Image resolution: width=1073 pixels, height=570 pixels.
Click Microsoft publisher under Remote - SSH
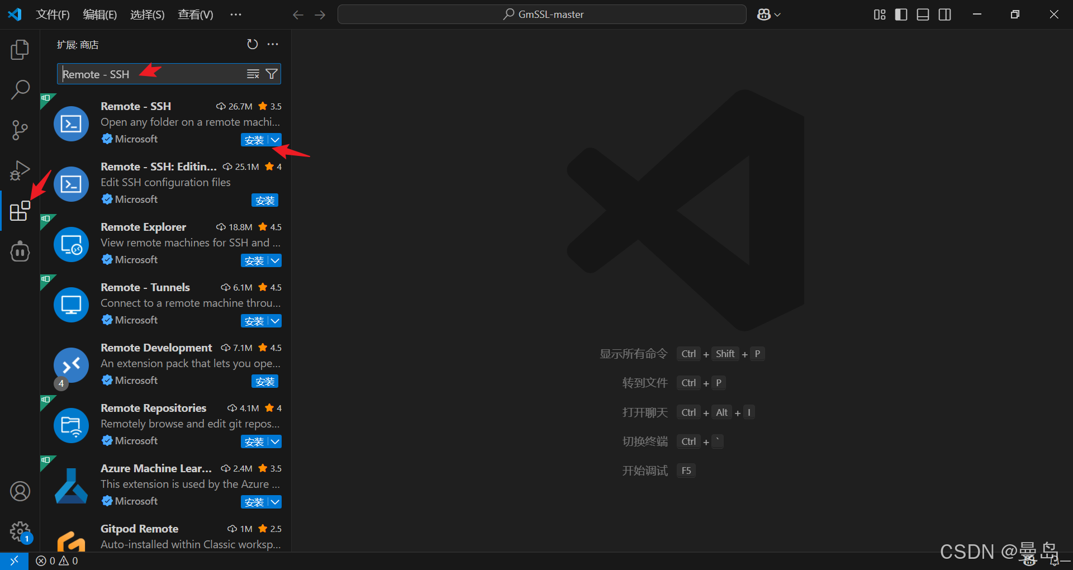click(x=136, y=139)
